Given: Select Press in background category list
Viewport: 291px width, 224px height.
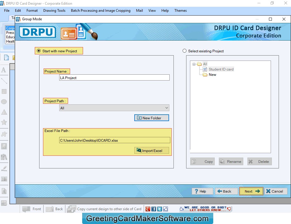Looking at the screenshot, I should click(10, 33).
